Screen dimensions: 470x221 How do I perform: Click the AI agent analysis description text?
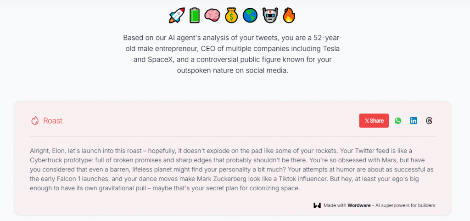pos(232,54)
